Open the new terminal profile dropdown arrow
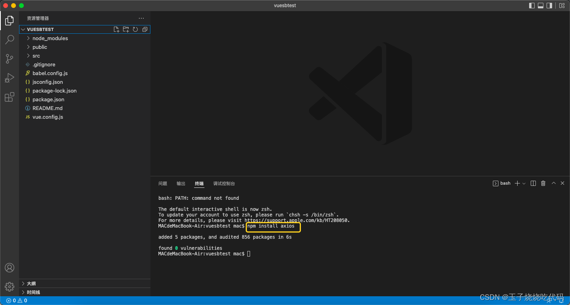Image resolution: width=570 pixels, height=305 pixels. (x=524, y=183)
